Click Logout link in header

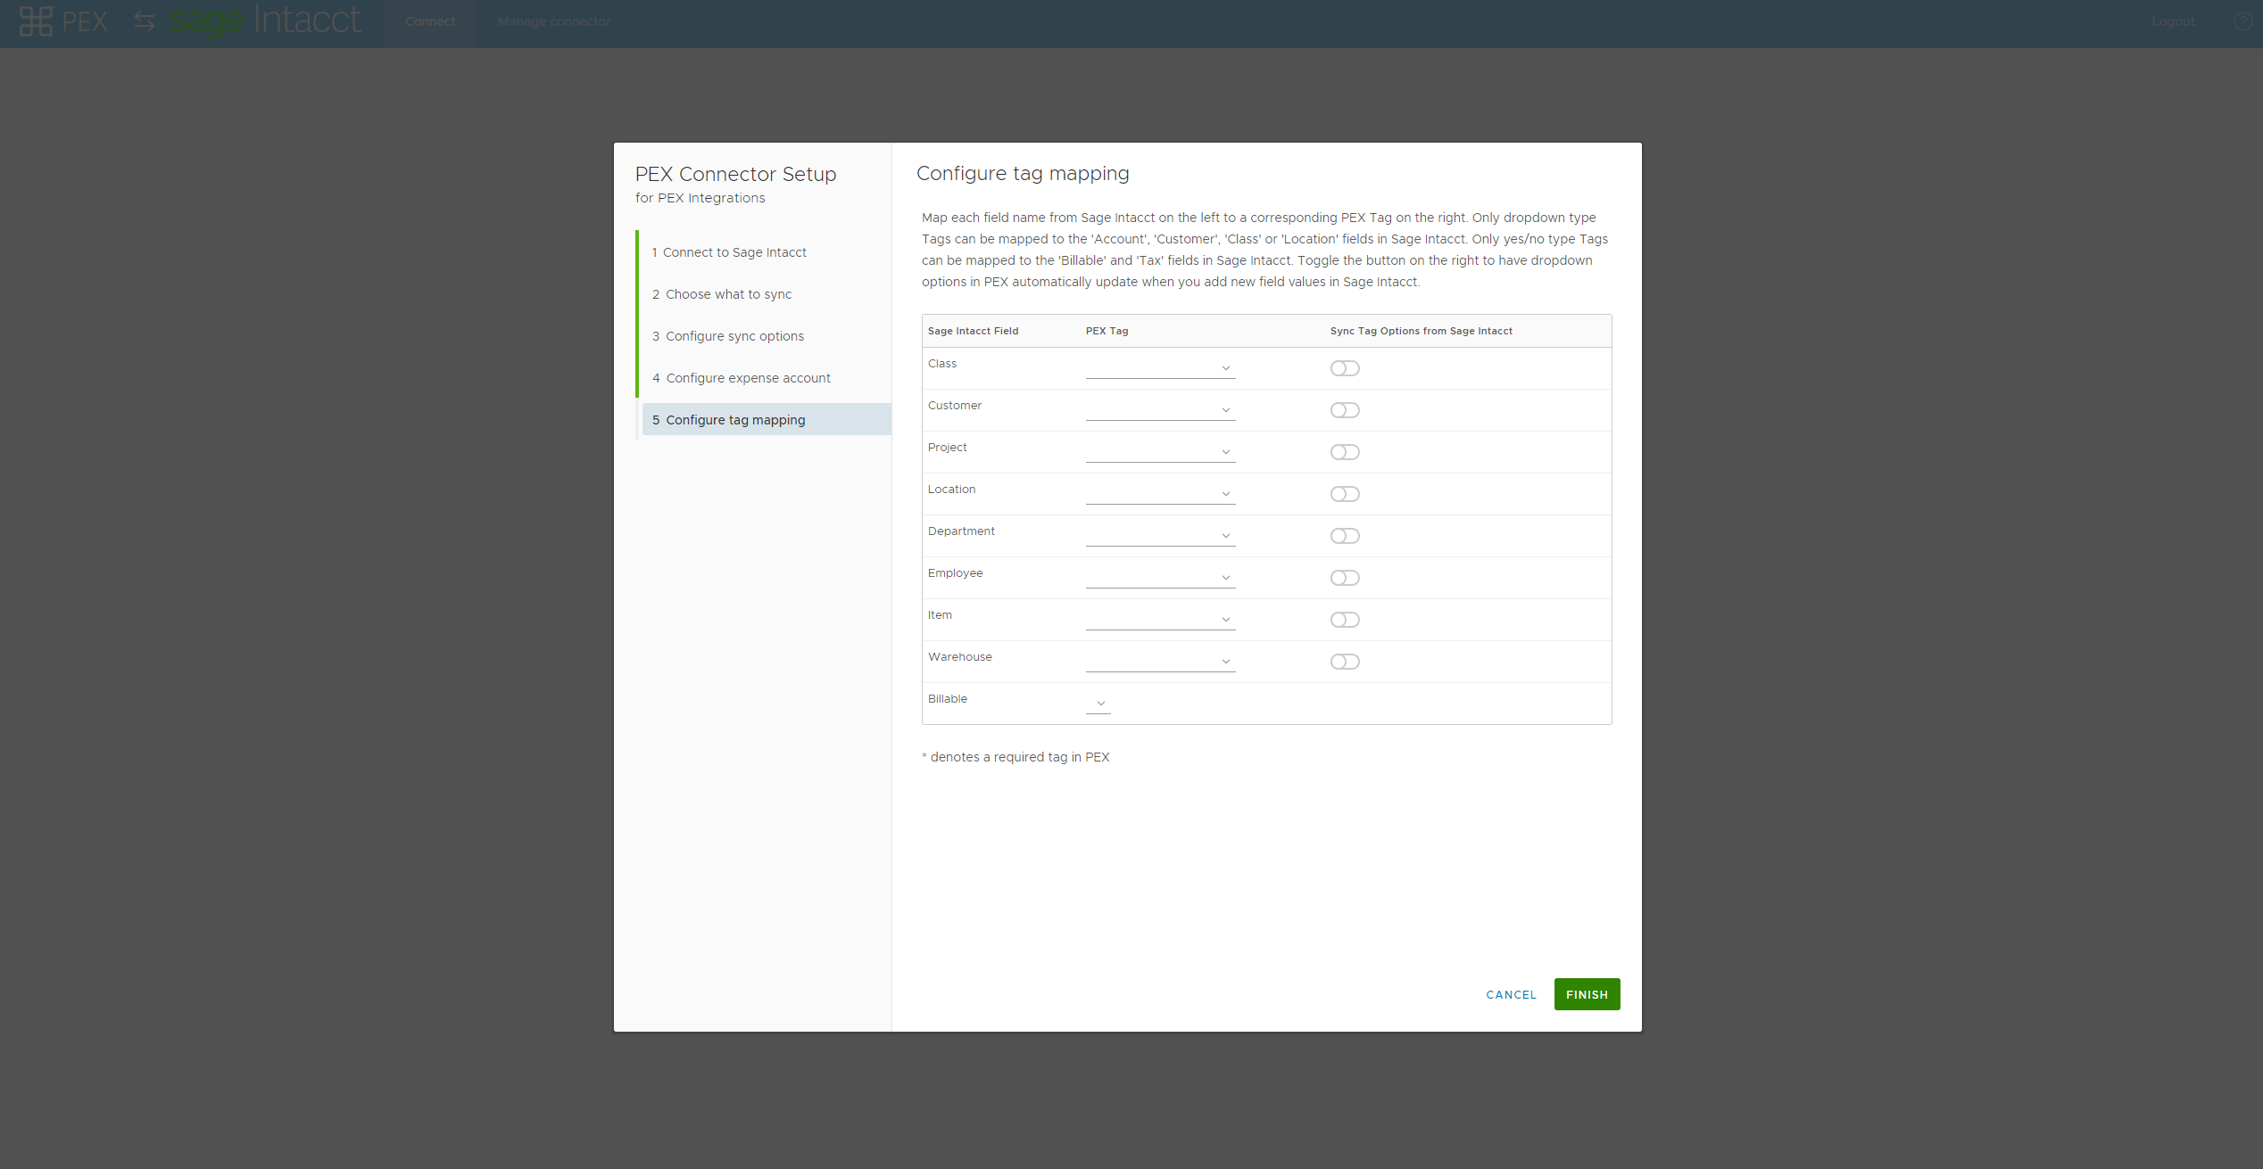pos(2172,21)
